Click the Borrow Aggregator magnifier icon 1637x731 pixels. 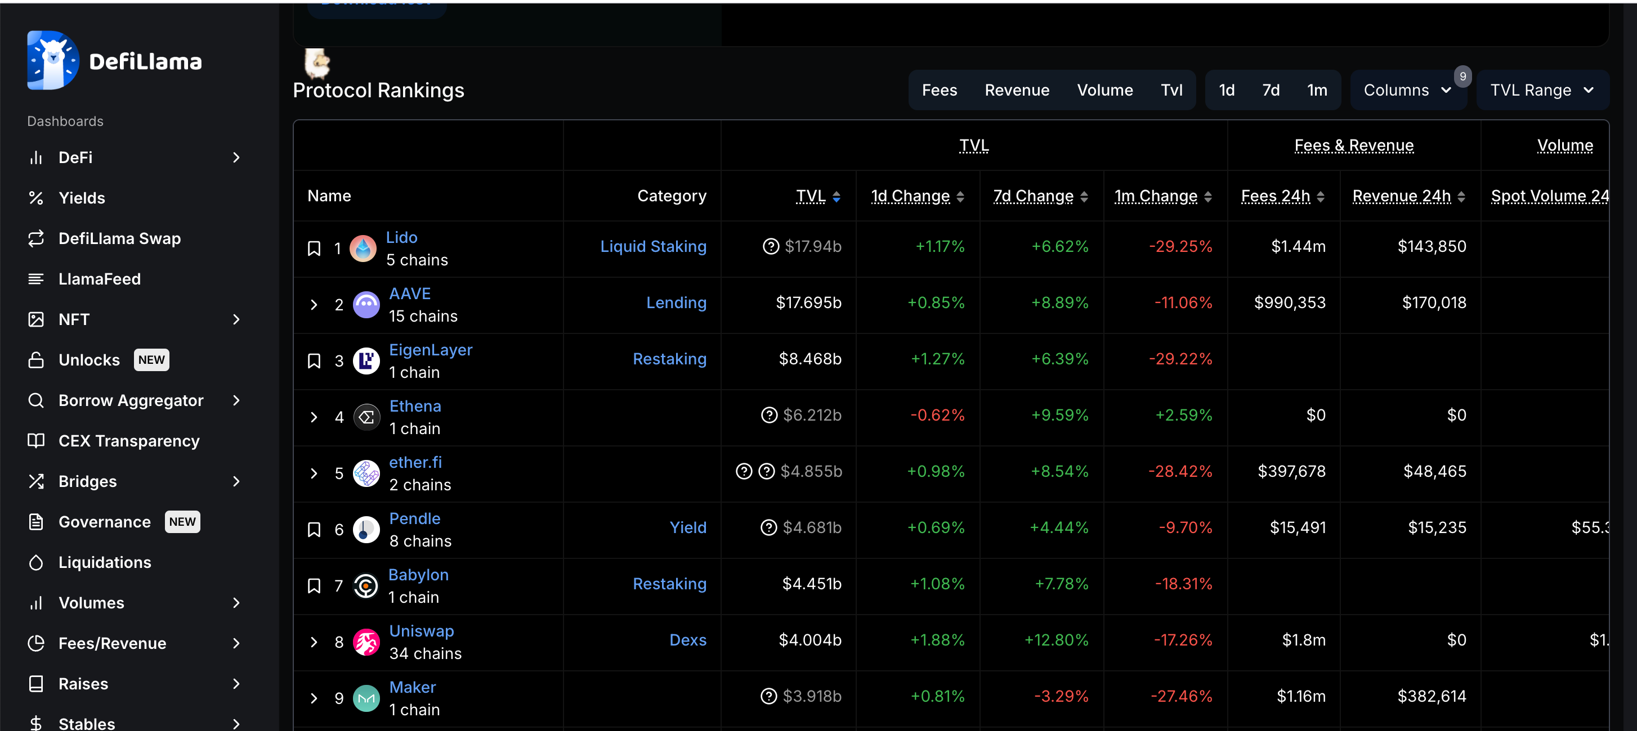36,400
